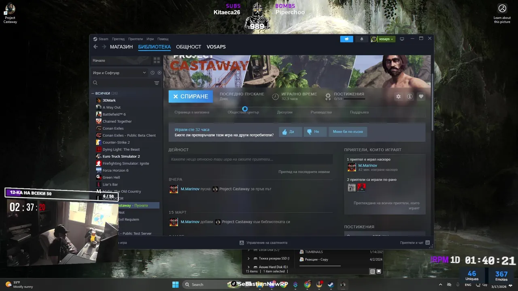Select Dying Light: The Beast in library
This screenshot has width=518, height=291.
121,150
